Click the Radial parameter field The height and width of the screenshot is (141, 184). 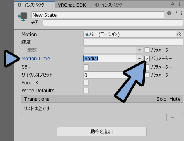point(110,59)
